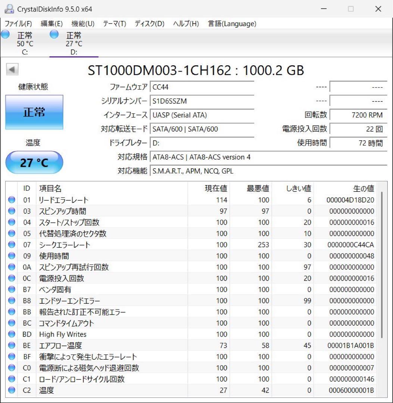Click the CrystalDiskInfo title bar icon
Screen dimensions: 393x403
8,8
